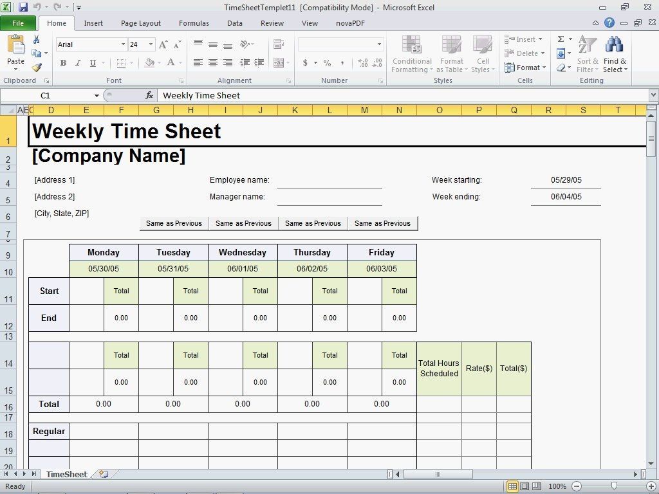This screenshot has height=494, width=659.
Task: Click the Insert Function fx icon
Action: click(150, 95)
